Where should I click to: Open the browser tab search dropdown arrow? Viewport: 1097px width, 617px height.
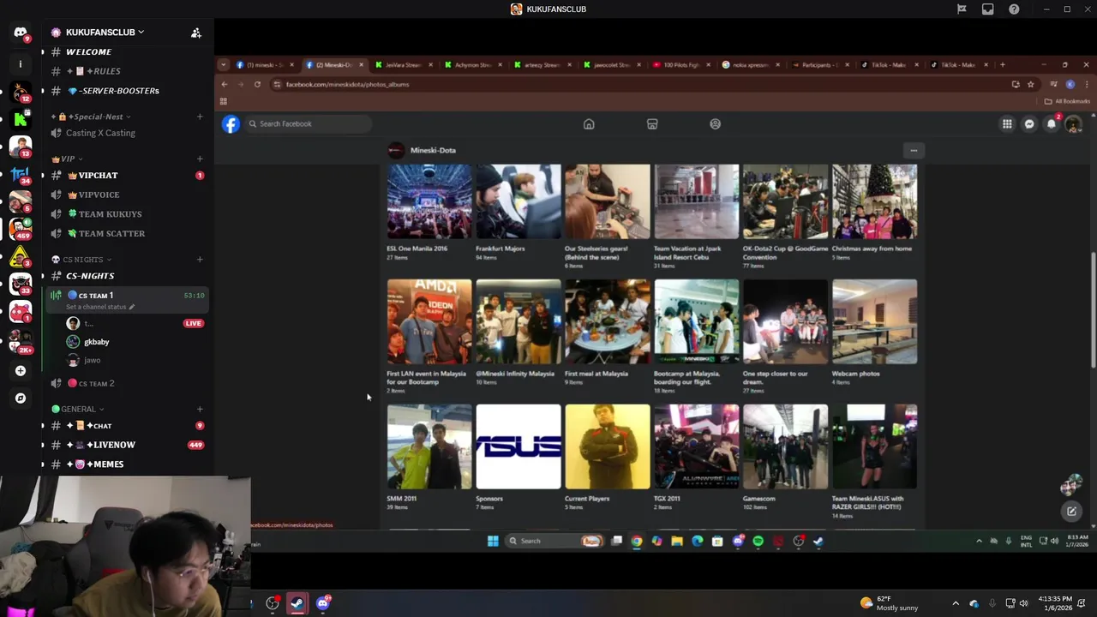224,65
